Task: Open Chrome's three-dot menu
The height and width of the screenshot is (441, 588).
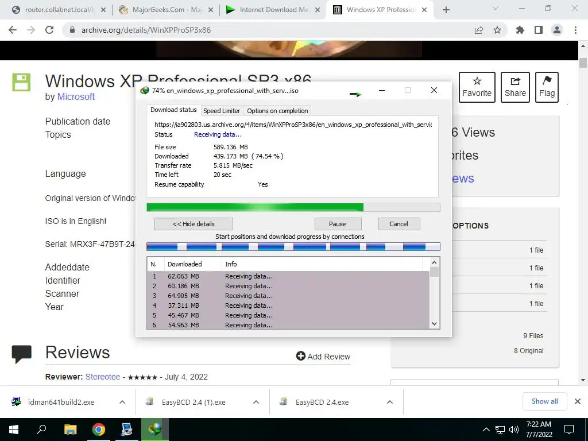Action: click(x=575, y=30)
